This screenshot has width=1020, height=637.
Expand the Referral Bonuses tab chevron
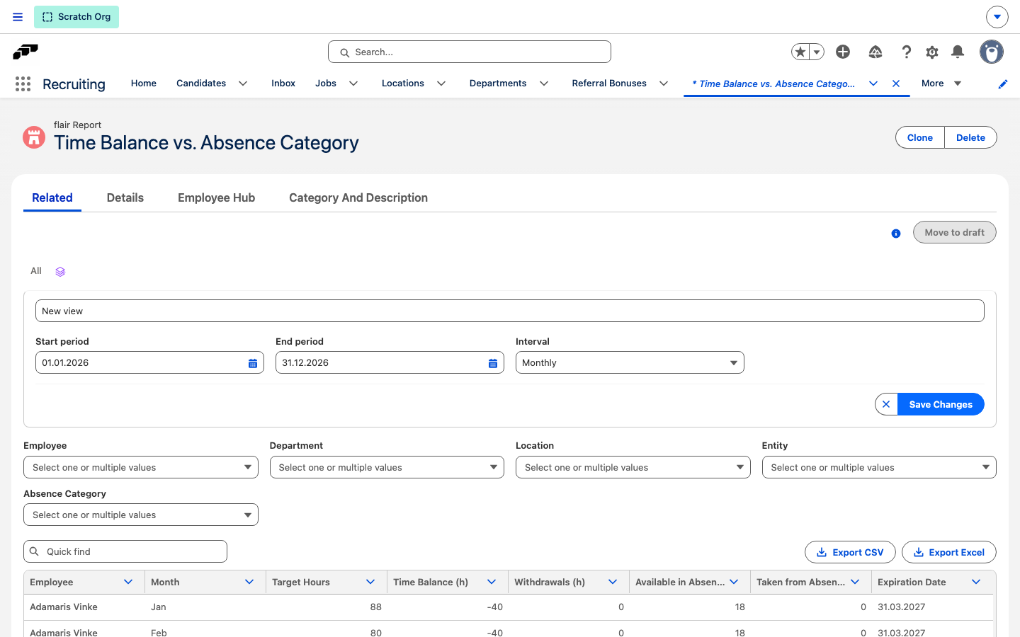[x=664, y=84]
